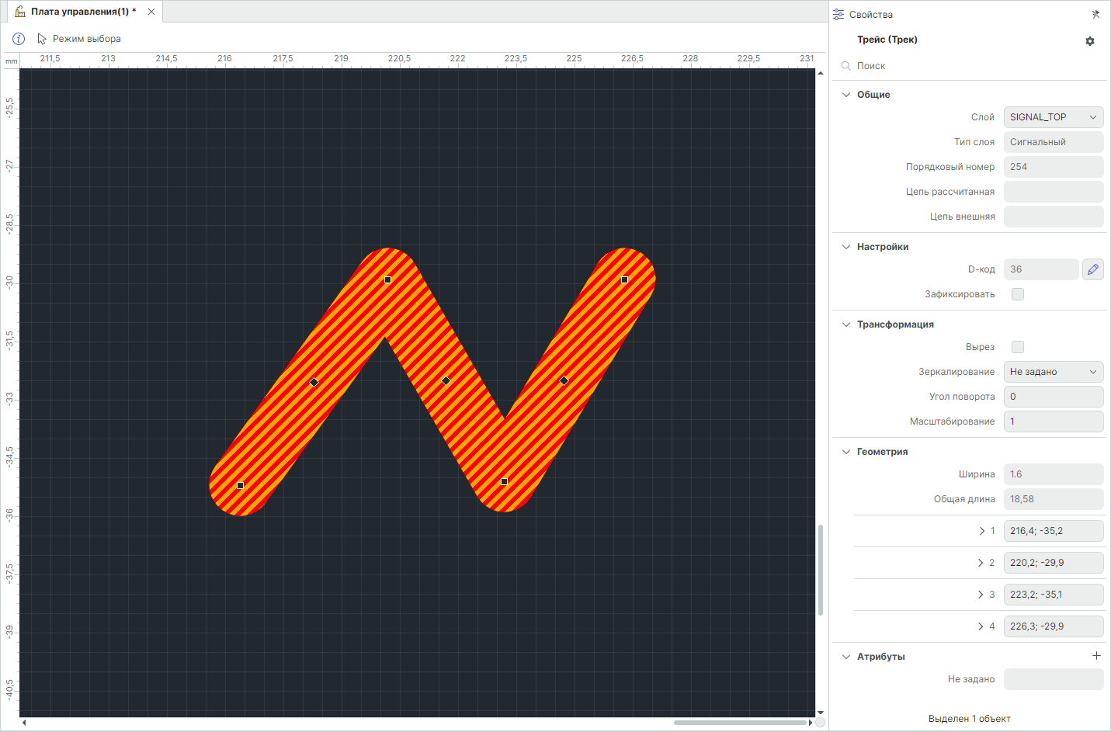Screen dimensions: 1111x732
Task: Click the plus icon to add an attribute
Action: (x=1096, y=656)
